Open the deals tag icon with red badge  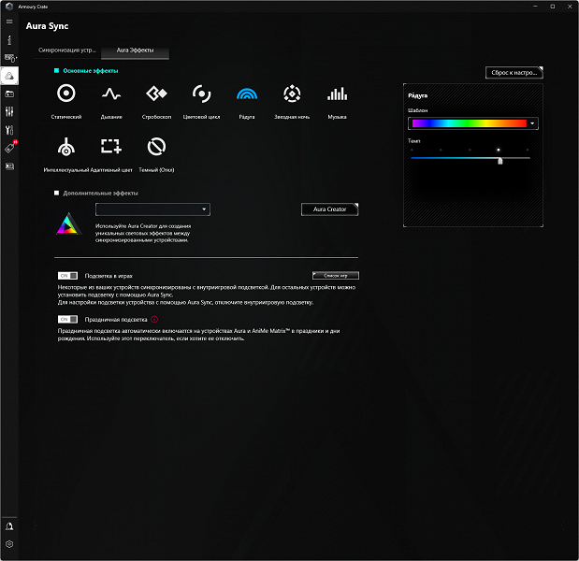(10, 148)
